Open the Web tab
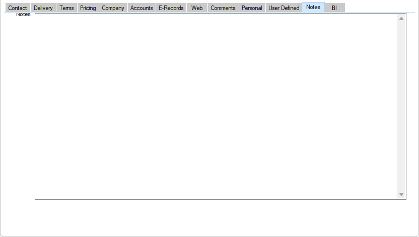419x237 pixels. click(x=197, y=8)
